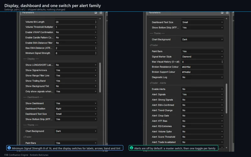
Task: Click the save-preset icon in right Parameters panel
Action: tap(227, 13)
